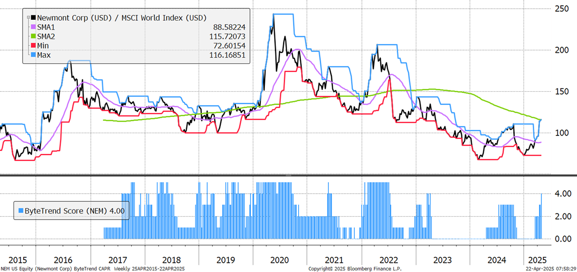Click the Copyright 2025 Bloomberg Finance L.P. text

pyautogui.click(x=355, y=269)
